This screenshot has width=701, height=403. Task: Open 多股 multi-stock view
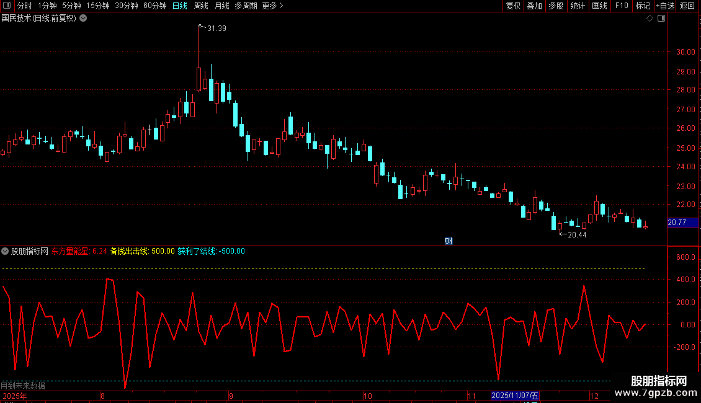click(x=556, y=6)
